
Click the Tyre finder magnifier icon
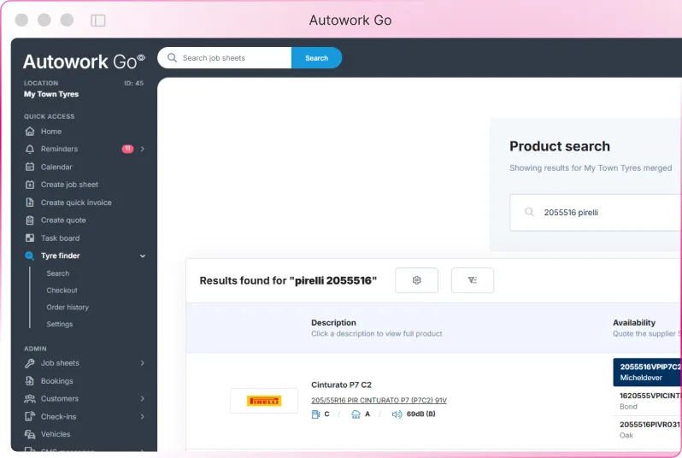click(30, 255)
